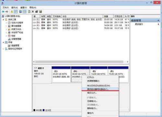Viewport: 162px width, 117px height.
Task: Open the 更多操作 More Actions submenu arrow
Action: (x=158, y=24)
